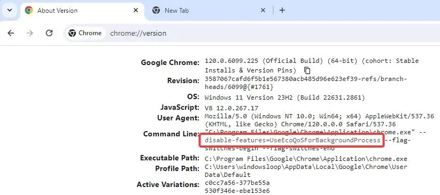Click the highlighted disable-features command line text
The width and height of the screenshot is (440, 195).
point(292,140)
